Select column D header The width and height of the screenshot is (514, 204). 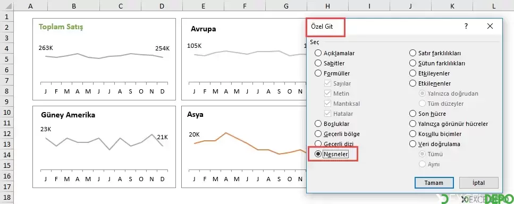[x=162, y=6]
